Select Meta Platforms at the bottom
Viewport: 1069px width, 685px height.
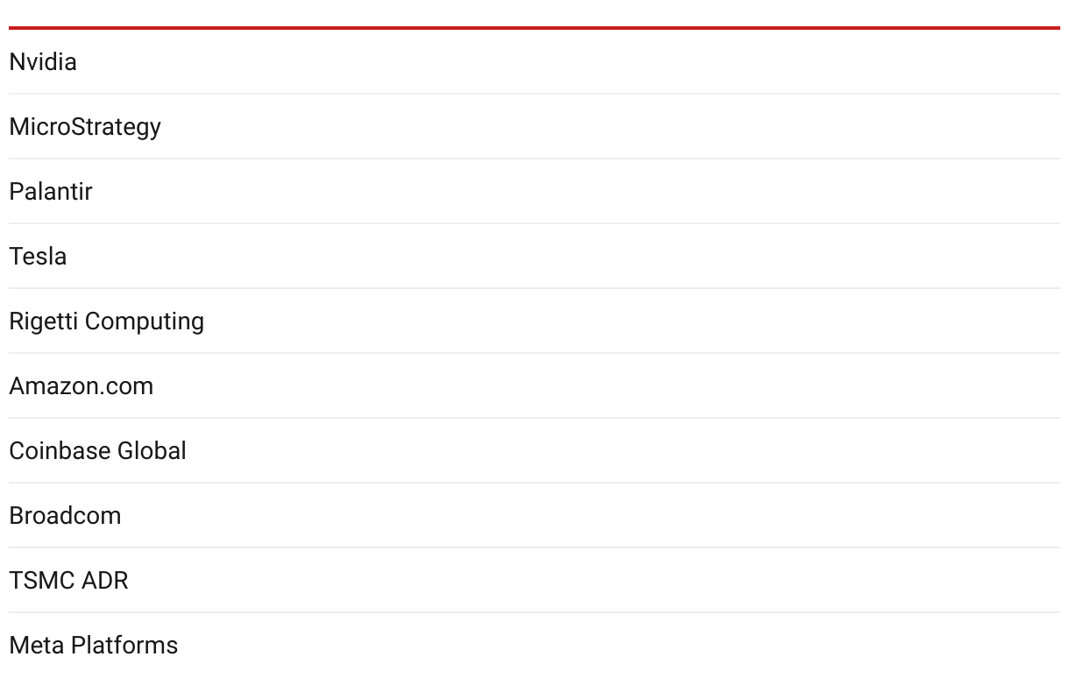[x=94, y=646]
